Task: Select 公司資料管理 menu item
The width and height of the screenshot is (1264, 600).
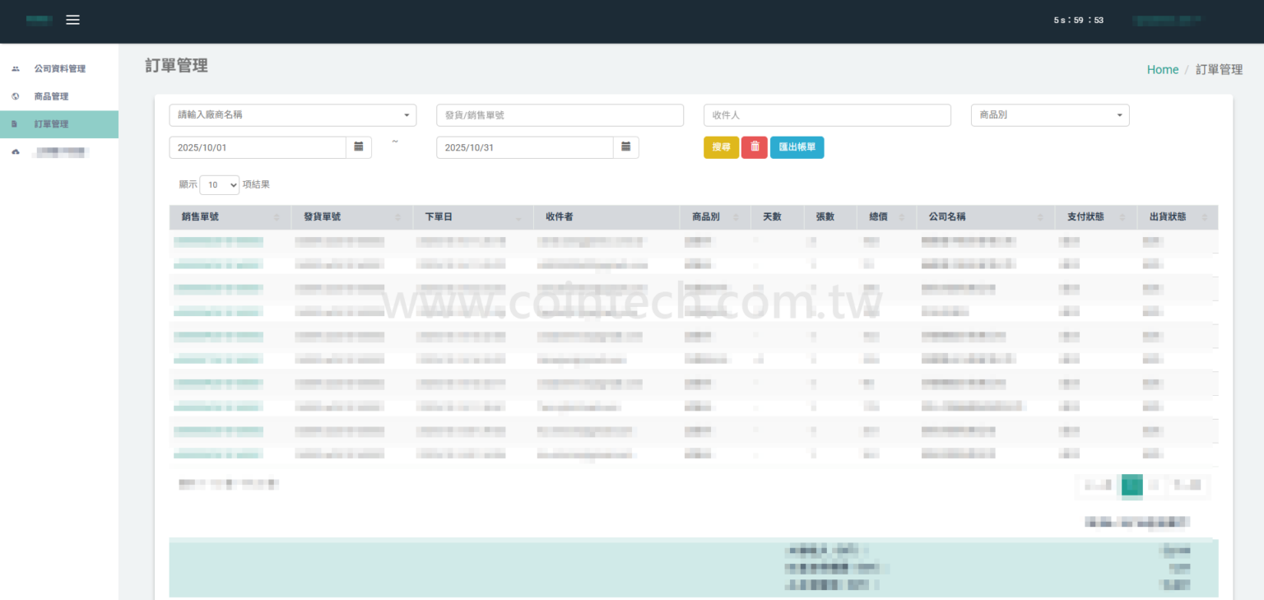Action: [59, 69]
